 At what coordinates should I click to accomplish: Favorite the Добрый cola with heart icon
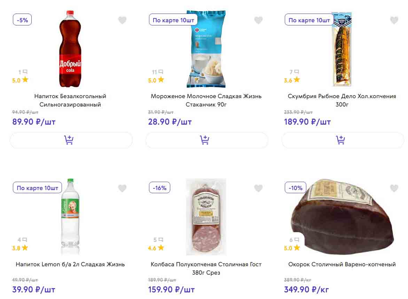(122, 21)
